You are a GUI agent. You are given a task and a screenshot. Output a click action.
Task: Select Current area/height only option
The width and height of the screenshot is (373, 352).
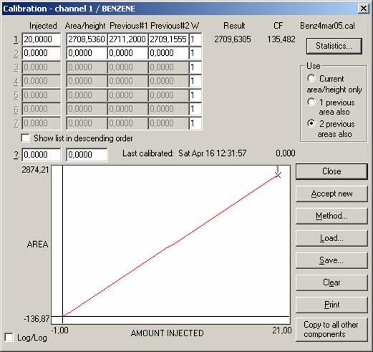pos(311,78)
